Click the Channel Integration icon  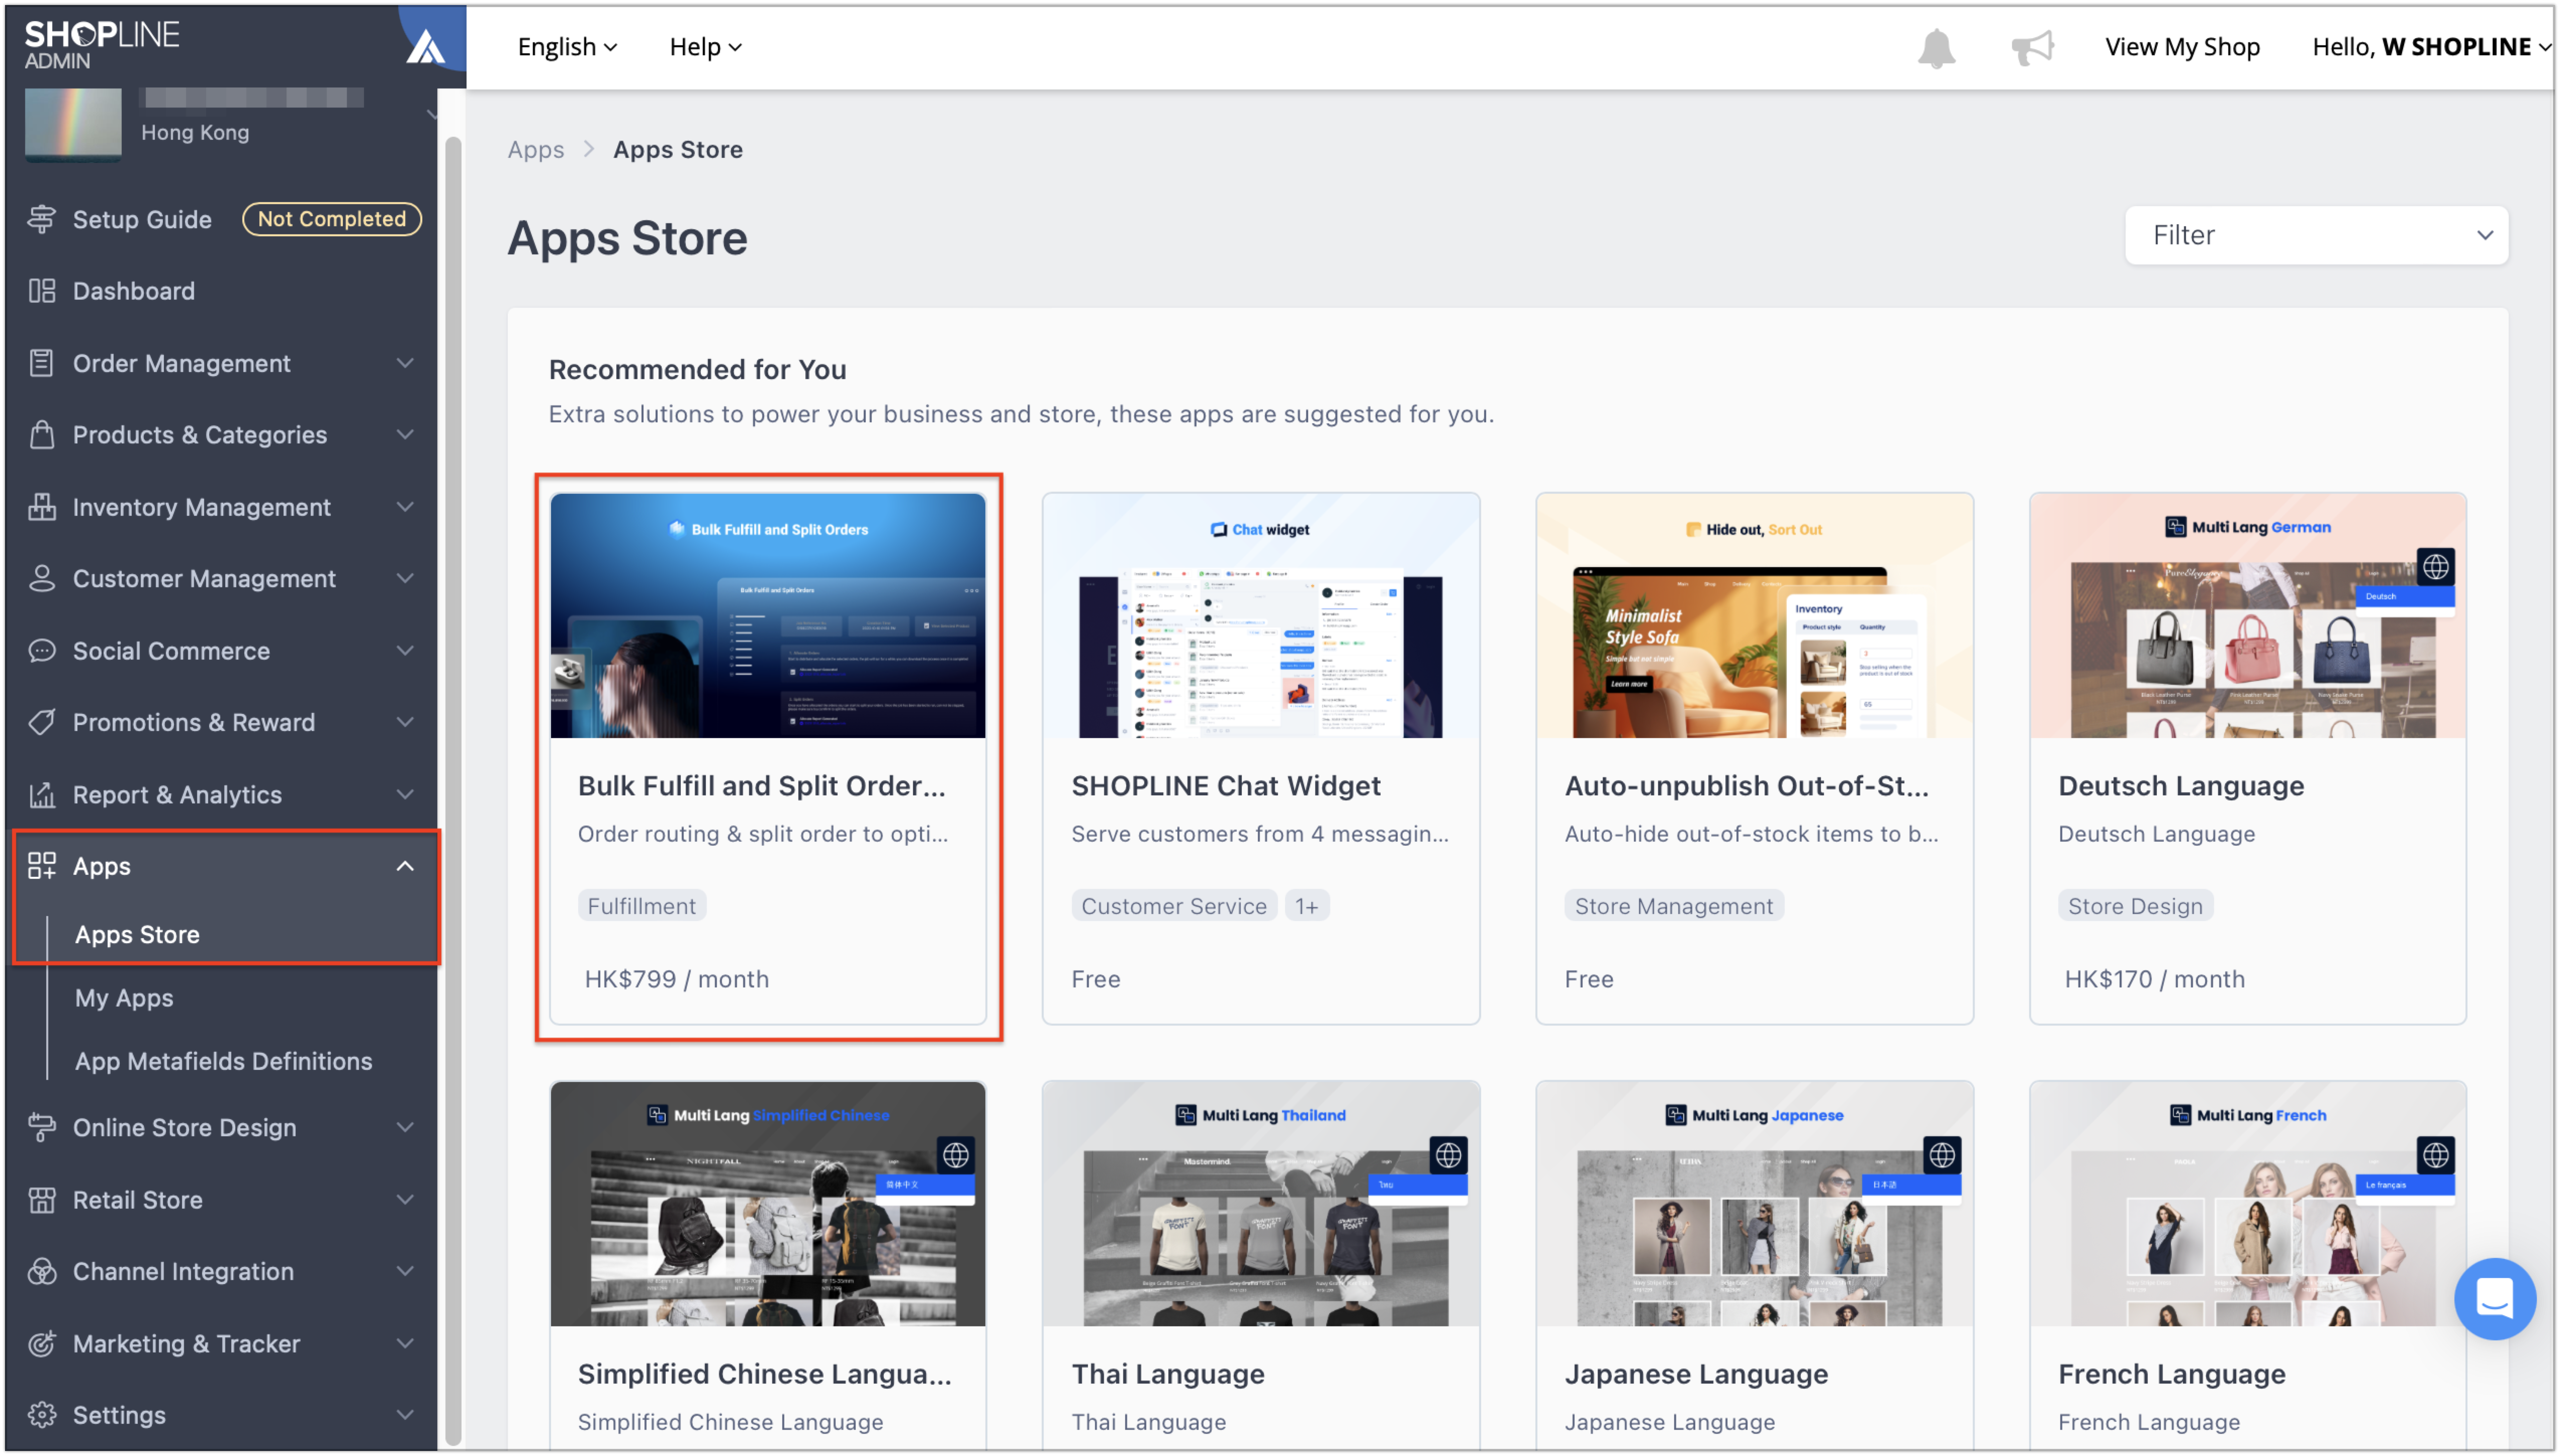(41, 1271)
